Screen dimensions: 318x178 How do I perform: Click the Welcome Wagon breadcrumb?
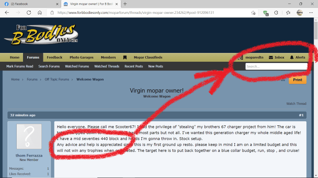[90, 80]
